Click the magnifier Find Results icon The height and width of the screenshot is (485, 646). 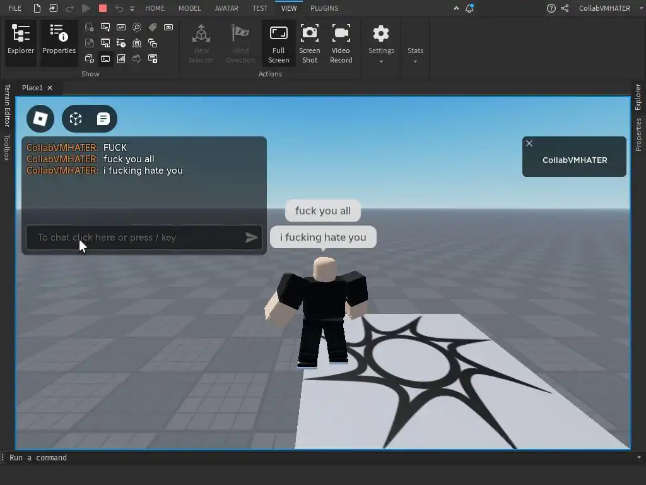tap(137, 27)
